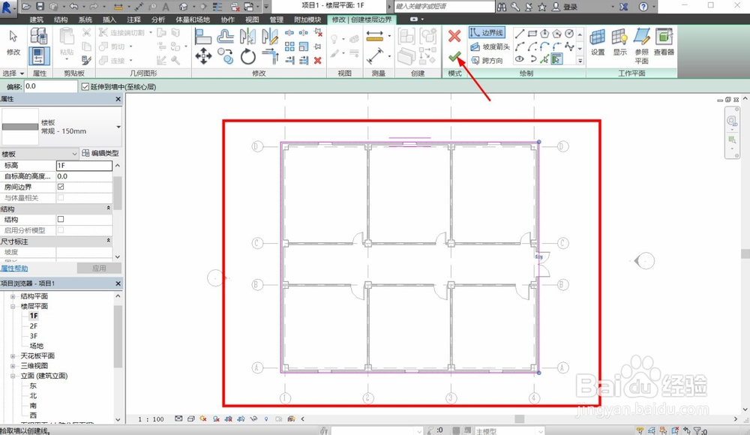Collapse the 楼层平面 tree node

click(13, 306)
